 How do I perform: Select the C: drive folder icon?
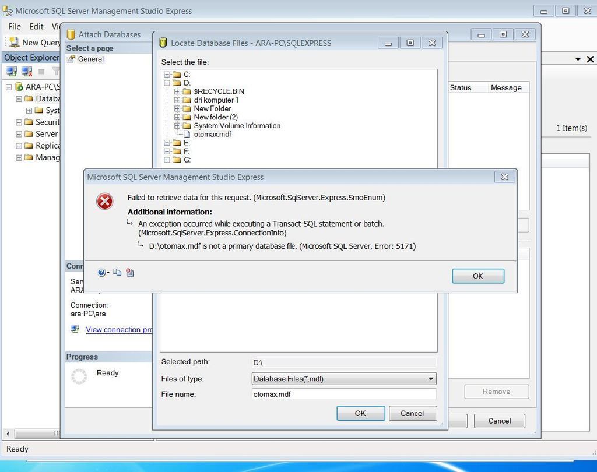point(176,74)
